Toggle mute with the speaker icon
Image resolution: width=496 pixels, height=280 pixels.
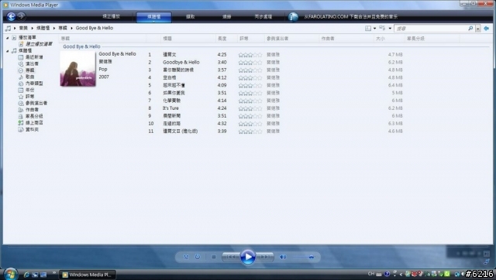click(x=283, y=257)
